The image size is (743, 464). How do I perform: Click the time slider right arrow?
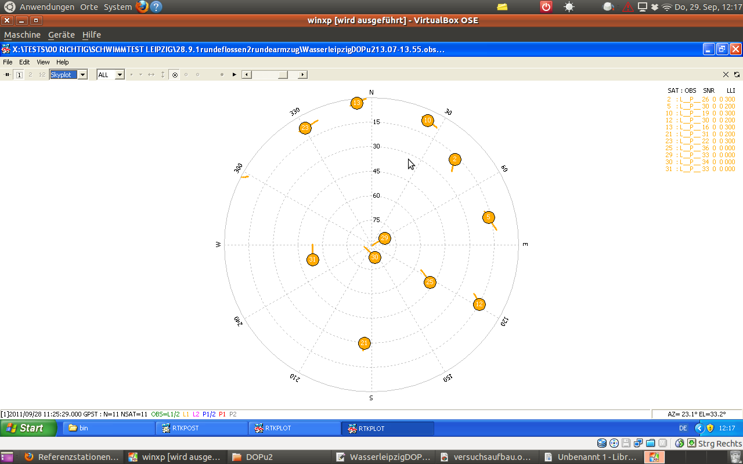coord(302,75)
